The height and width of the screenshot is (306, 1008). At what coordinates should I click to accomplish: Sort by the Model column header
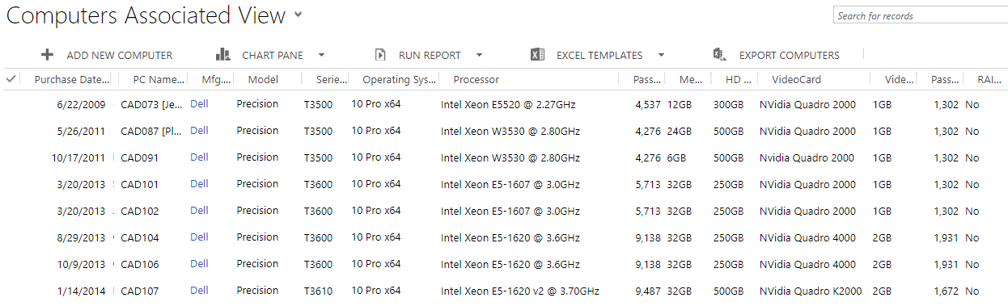pyautogui.click(x=263, y=79)
